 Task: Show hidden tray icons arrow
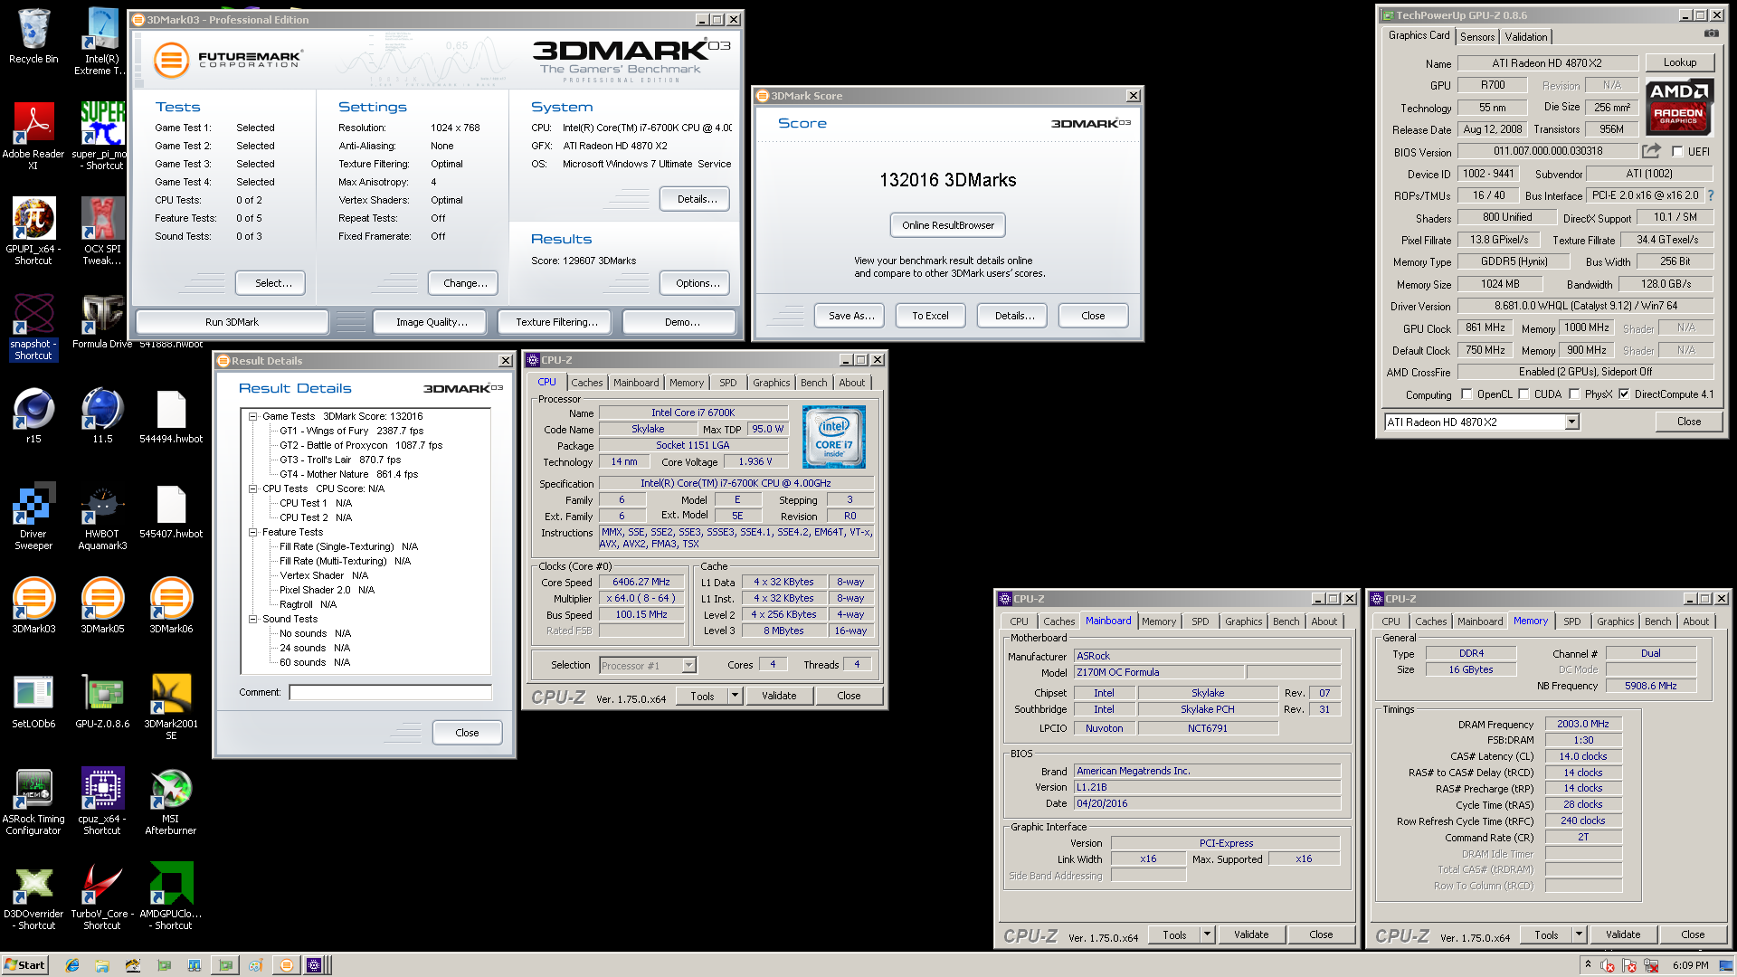(1588, 965)
